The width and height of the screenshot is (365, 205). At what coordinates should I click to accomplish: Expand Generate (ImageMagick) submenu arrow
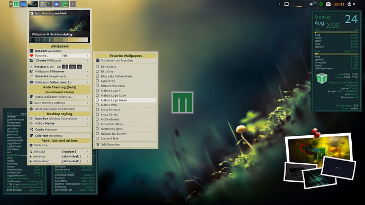coord(87,76)
